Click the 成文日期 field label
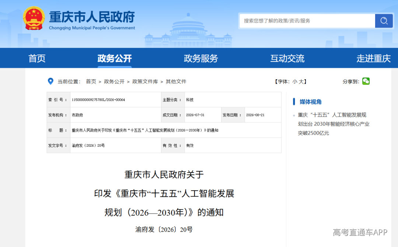The image size is (398, 247). 172,115
